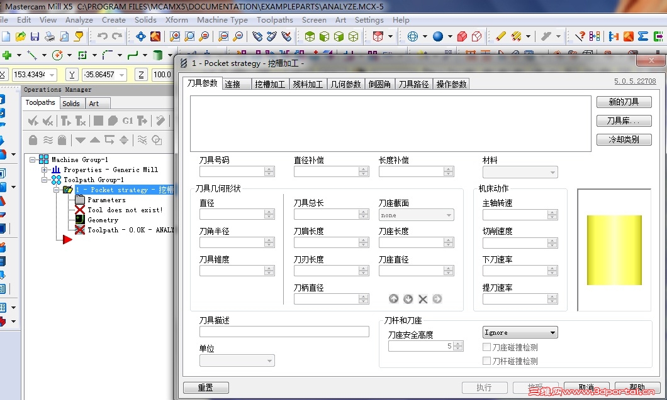Open a file with the folder toolbar icon
Screen dimensions: 667x400
pos(20,36)
